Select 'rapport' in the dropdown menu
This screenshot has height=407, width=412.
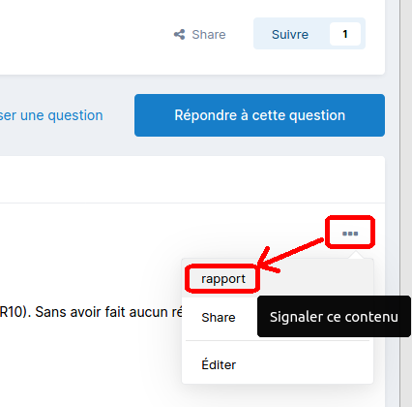tap(223, 279)
